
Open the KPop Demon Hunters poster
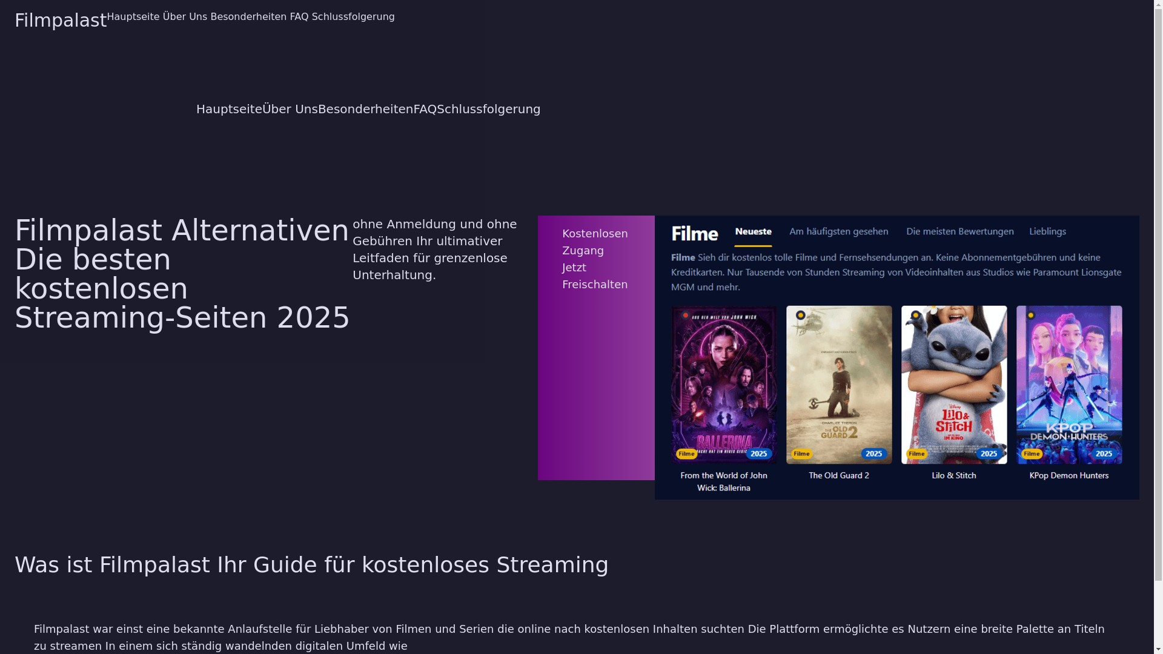(x=1069, y=385)
